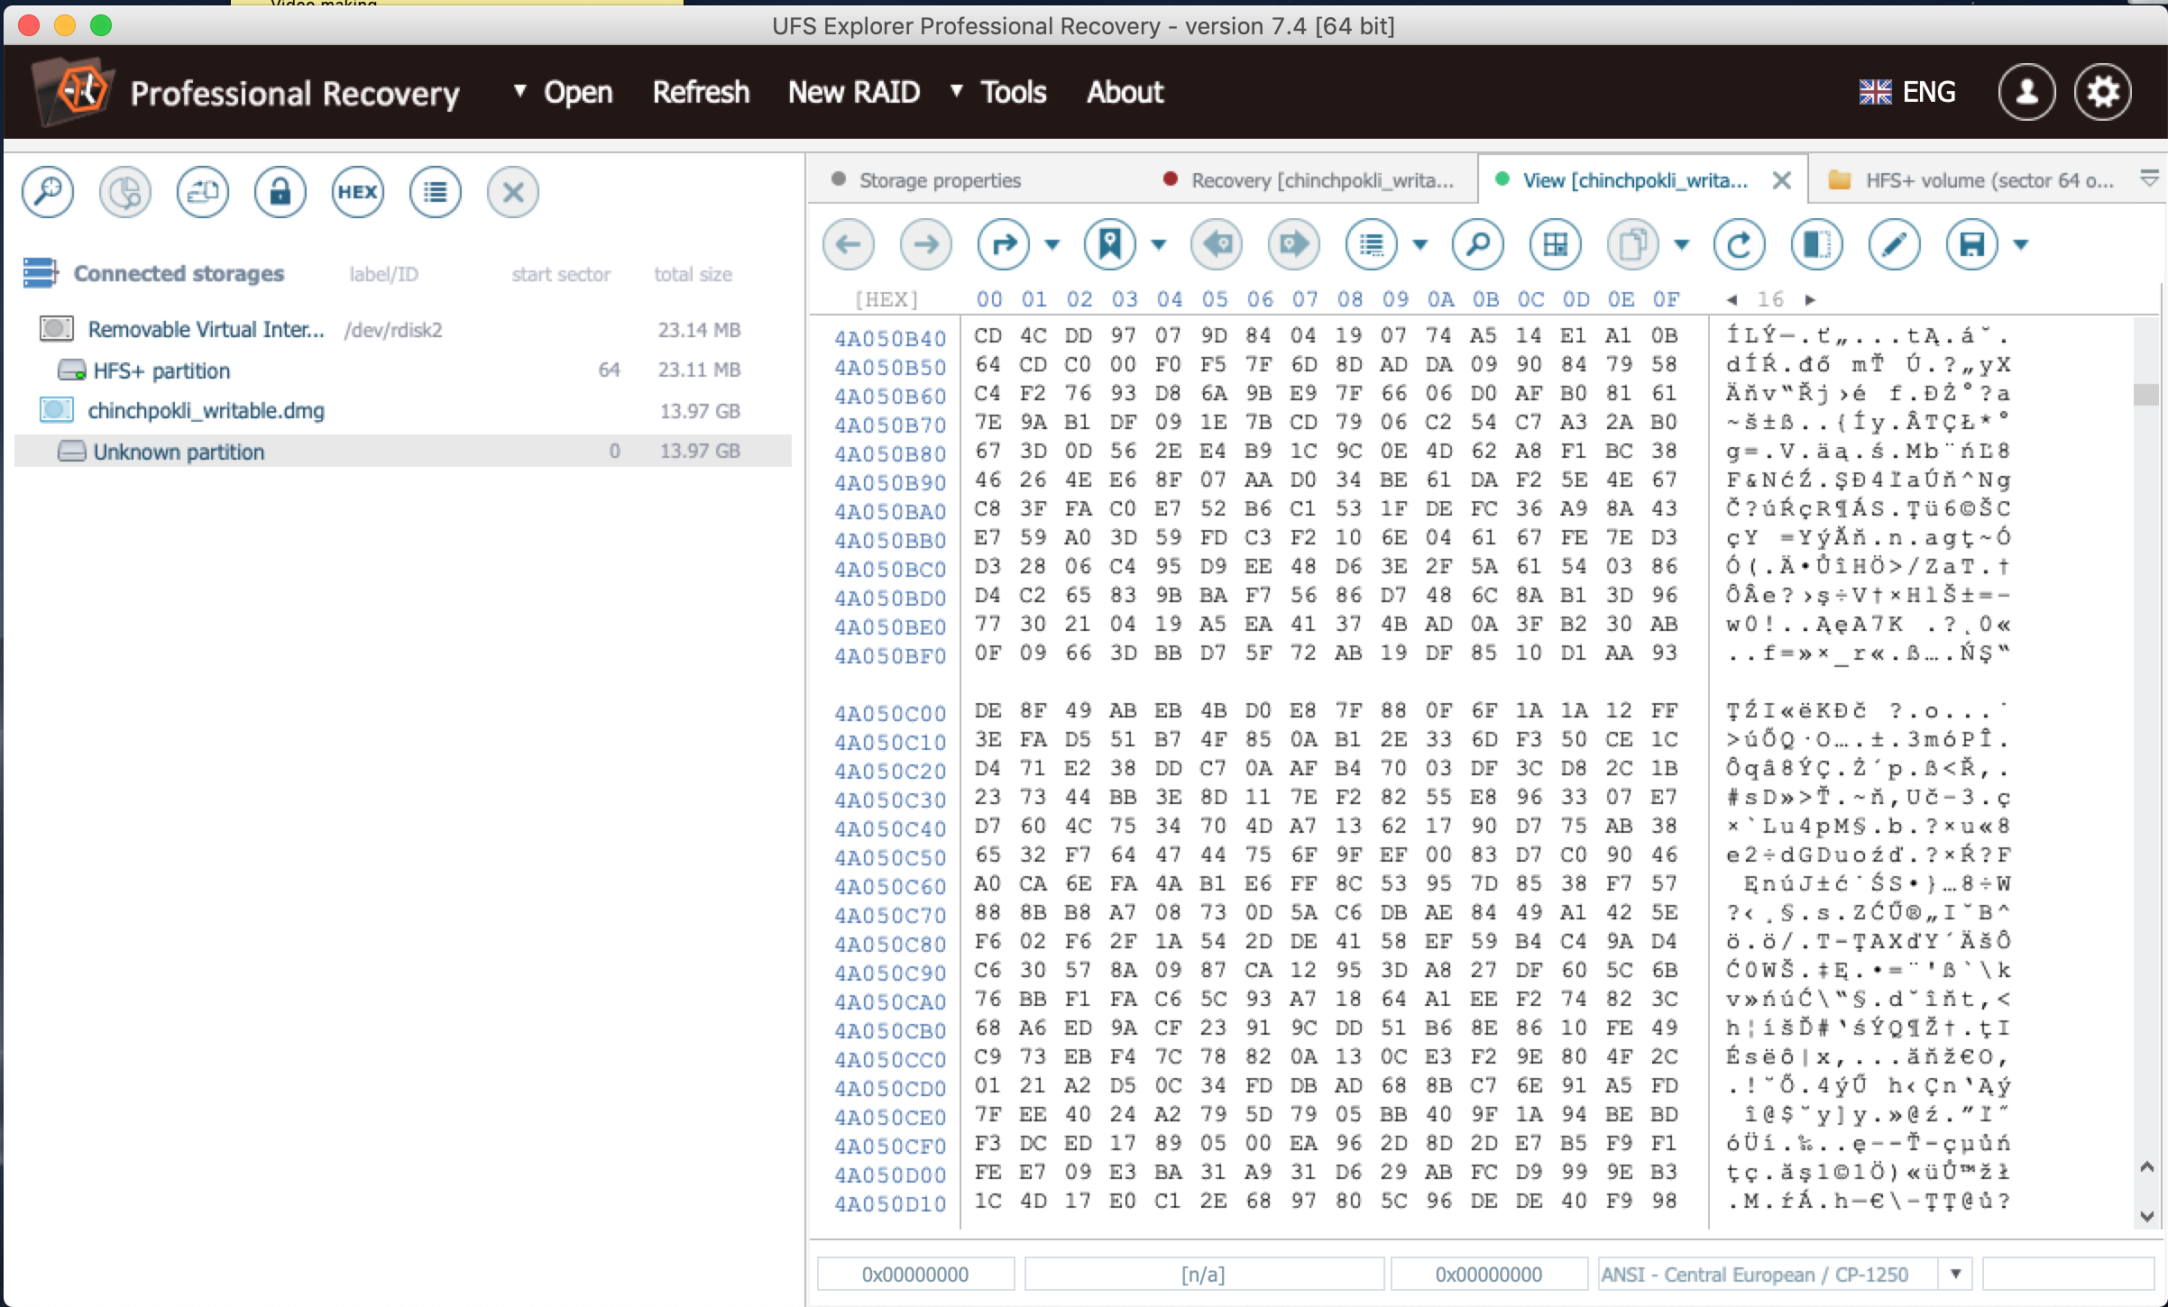Viewport: 2168px width, 1307px height.
Task: Click offset address 4A050B40
Action: tap(890, 338)
